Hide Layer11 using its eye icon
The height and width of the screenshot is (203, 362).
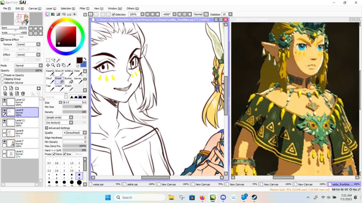point(4,120)
